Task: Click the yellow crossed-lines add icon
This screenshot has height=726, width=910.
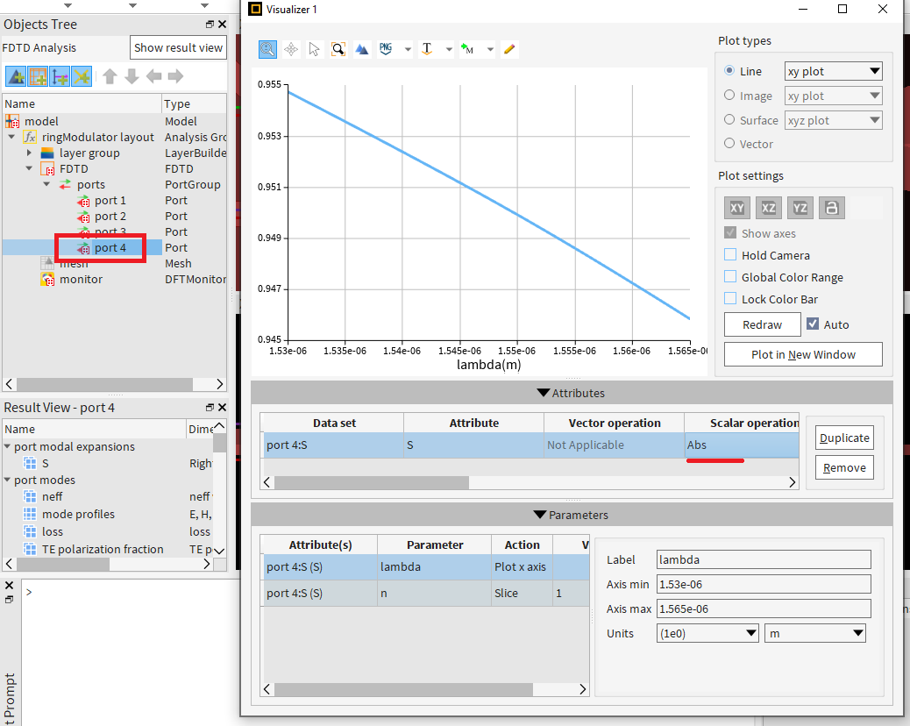Action: pyautogui.click(x=82, y=76)
